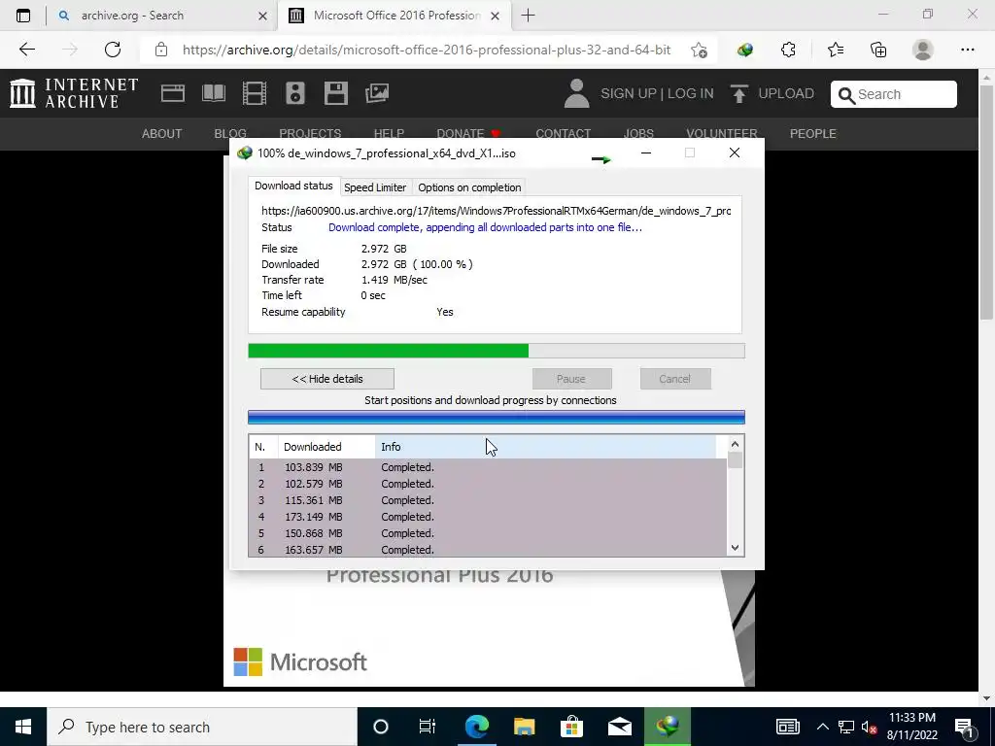Open the Windows Start menu
This screenshot has width=995, height=746.
coord(23,727)
